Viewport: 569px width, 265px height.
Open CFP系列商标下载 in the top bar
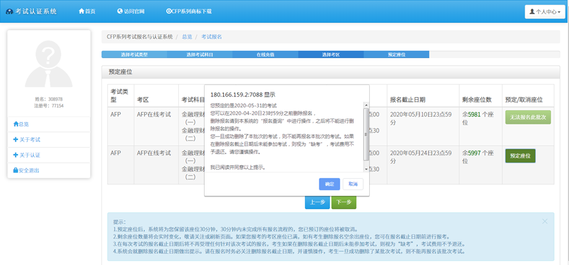click(x=188, y=11)
